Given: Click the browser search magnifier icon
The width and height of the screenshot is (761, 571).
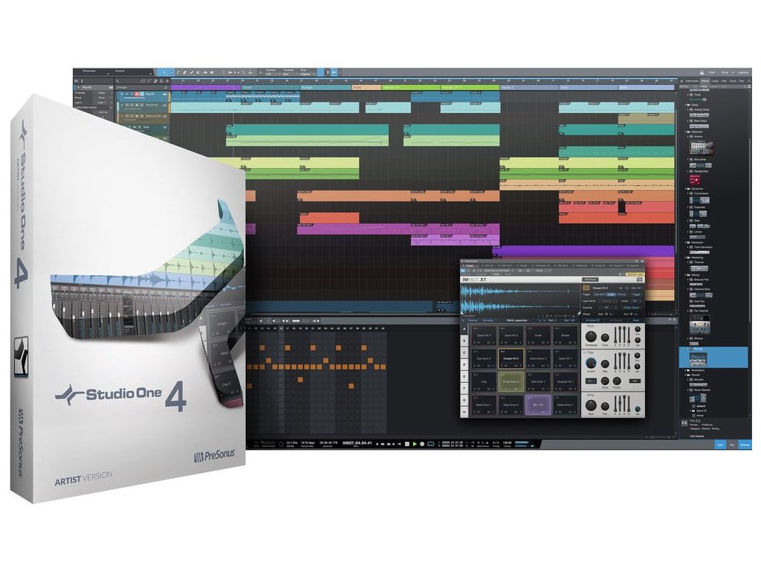Looking at the screenshot, I should pyautogui.click(x=749, y=81).
